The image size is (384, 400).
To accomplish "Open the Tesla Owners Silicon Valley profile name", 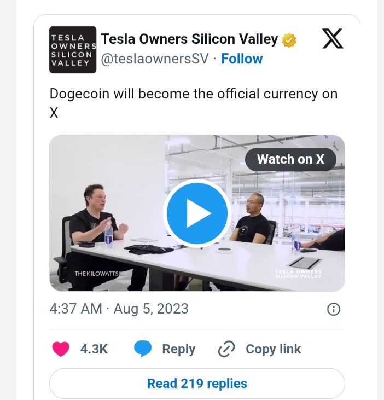I will [189, 39].
